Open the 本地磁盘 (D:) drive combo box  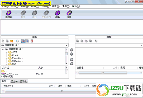[x=35, y=45]
